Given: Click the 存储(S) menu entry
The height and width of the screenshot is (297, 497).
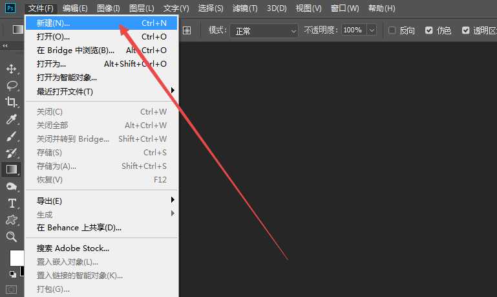Looking at the screenshot, I should (101, 153).
